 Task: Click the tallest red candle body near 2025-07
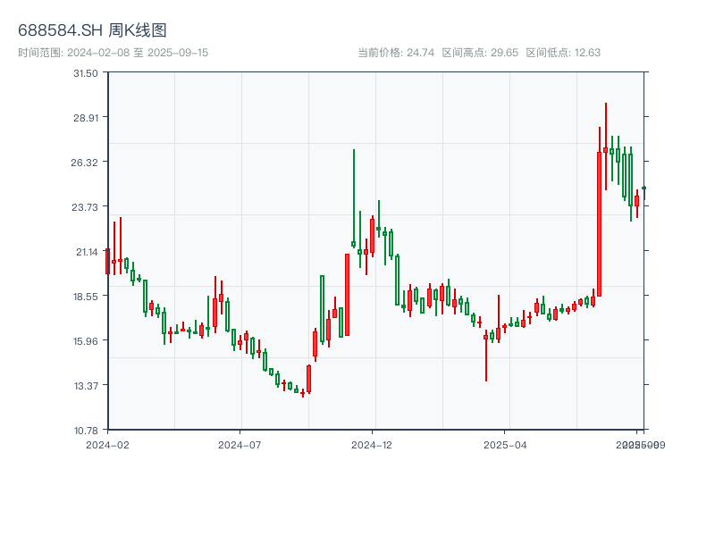click(x=599, y=224)
